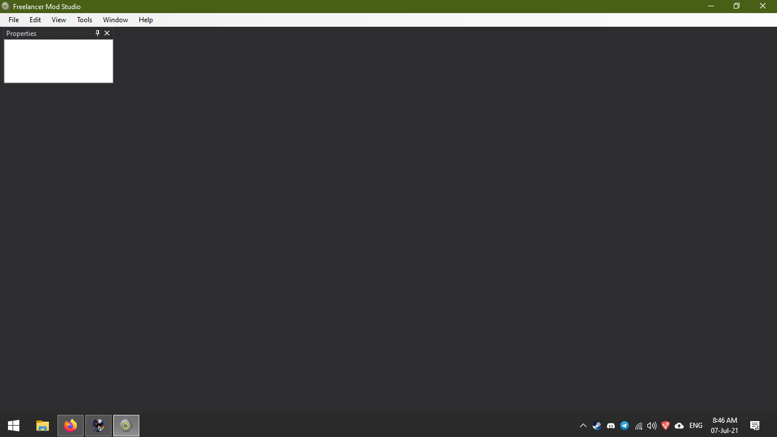This screenshot has width=777, height=437.
Task: Switch the ENG input language indicator
Action: (x=696, y=426)
